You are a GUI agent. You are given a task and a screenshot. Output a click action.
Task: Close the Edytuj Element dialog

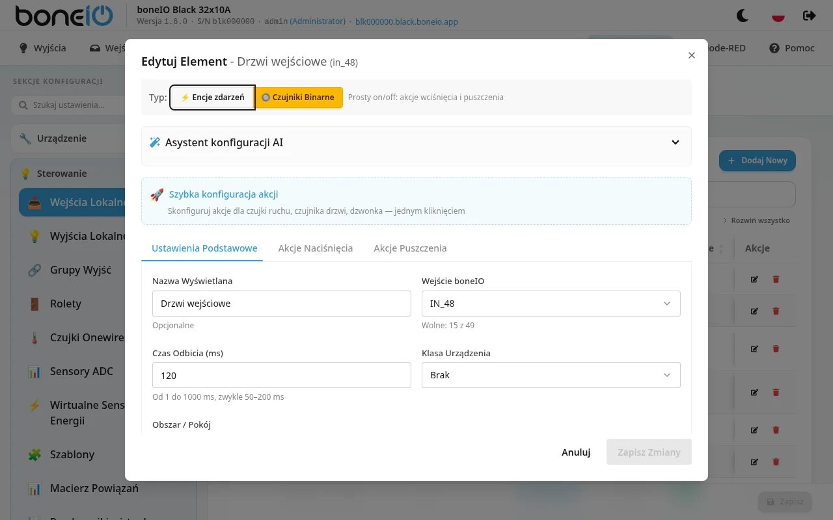[692, 55]
